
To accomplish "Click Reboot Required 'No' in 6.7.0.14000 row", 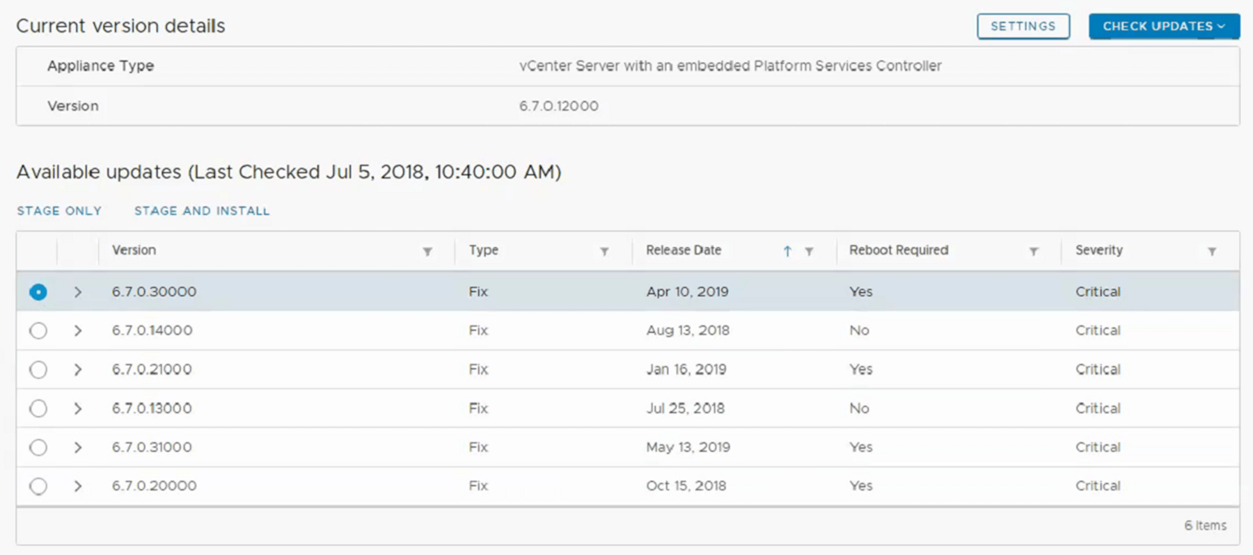I will 859,330.
